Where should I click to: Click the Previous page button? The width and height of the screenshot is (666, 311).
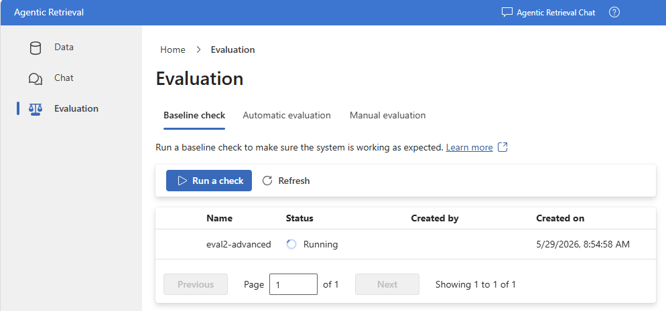(x=196, y=284)
